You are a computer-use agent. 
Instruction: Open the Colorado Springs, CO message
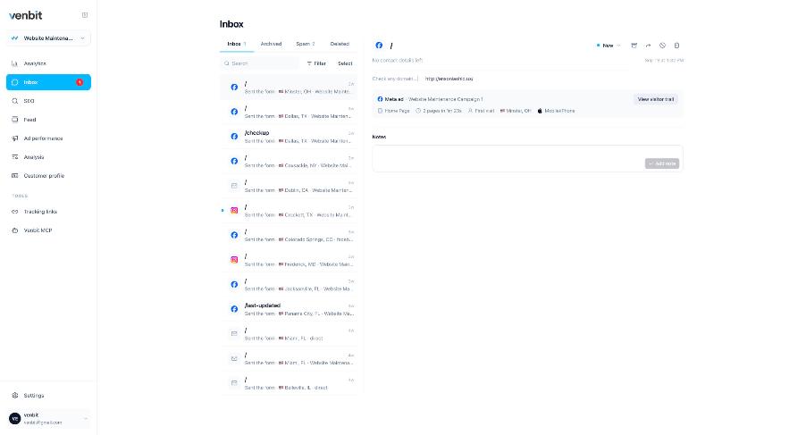coord(289,235)
